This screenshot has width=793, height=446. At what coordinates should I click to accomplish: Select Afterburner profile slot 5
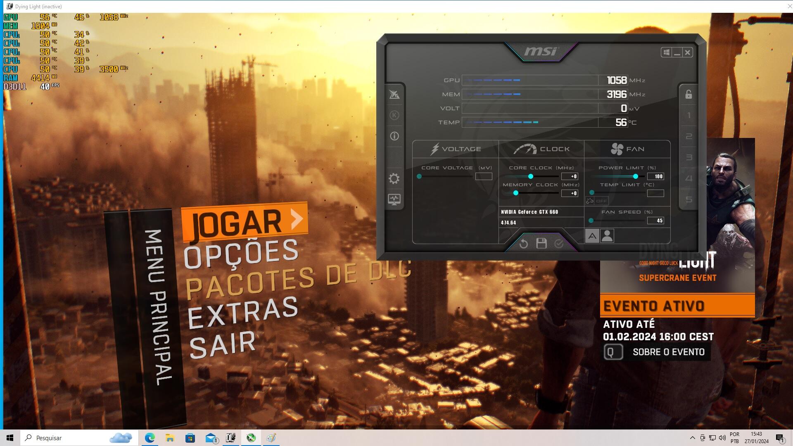[x=689, y=199]
